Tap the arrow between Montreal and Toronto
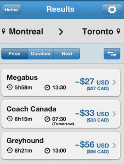This screenshot has width=124, height=164. pos(61,32)
